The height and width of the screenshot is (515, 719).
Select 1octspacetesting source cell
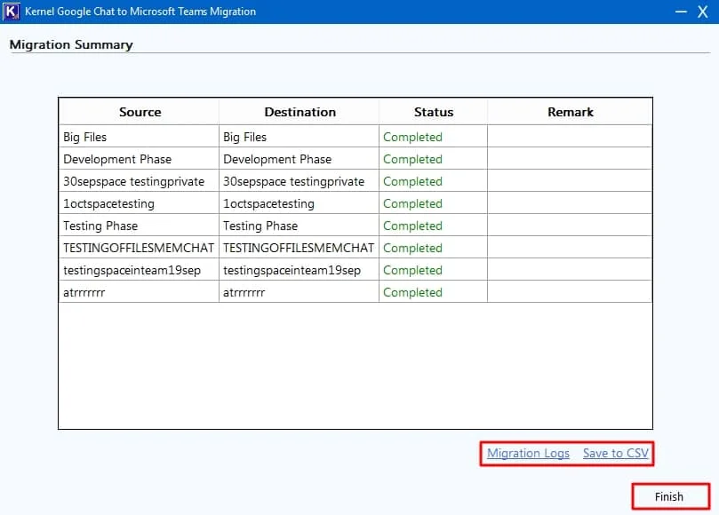click(140, 203)
